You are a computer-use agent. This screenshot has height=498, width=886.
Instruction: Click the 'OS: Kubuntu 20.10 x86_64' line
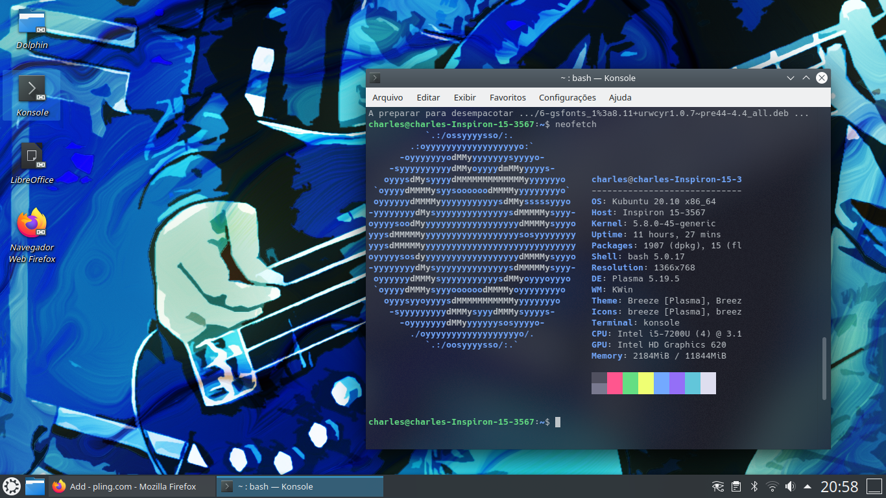pos(654,202)
